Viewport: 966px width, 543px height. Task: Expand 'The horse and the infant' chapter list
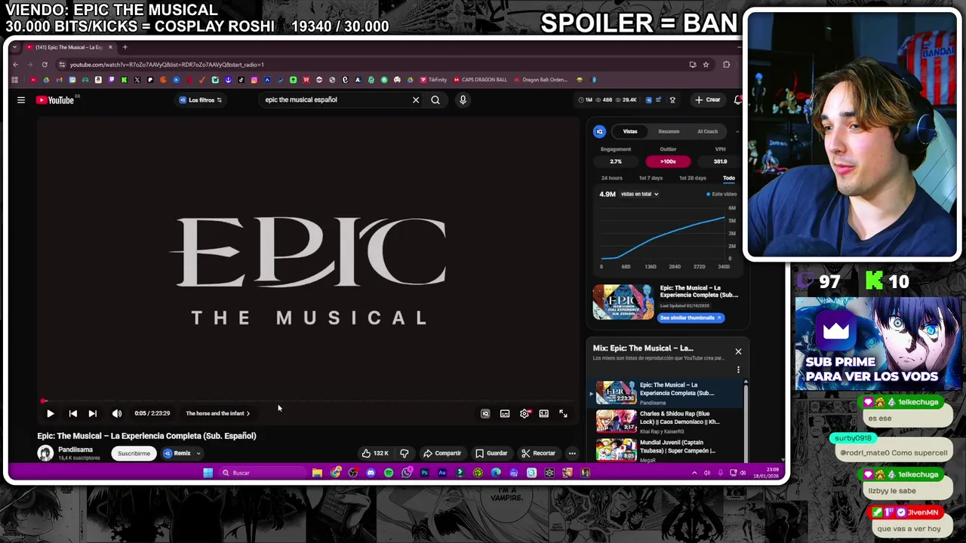tap(217, 413)
